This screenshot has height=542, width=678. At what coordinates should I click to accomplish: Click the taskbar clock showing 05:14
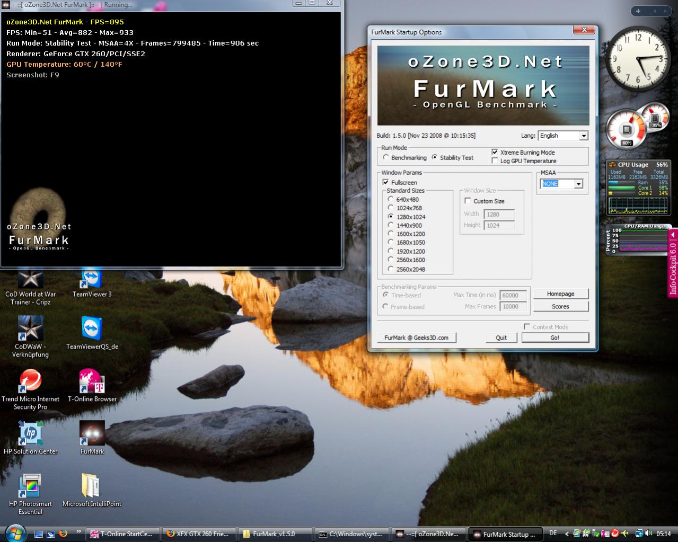click(x=664, y=534)
